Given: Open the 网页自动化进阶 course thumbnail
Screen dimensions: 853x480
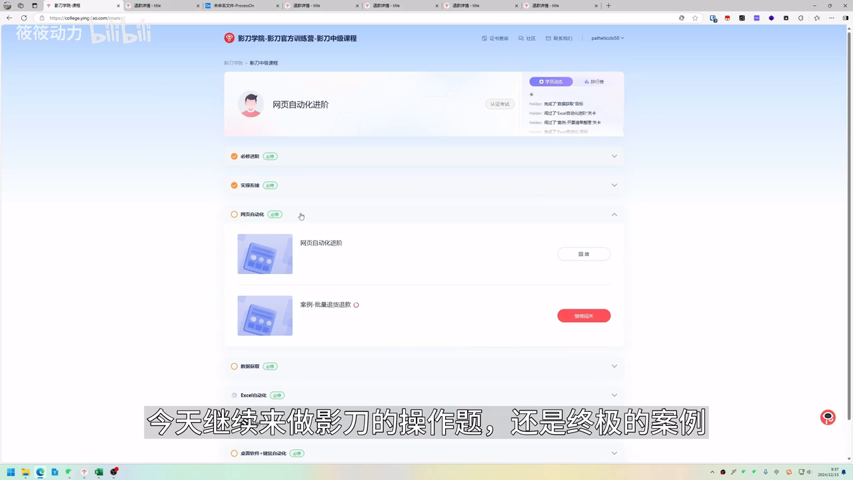Looking at the screenshot, I should point(265,254).
